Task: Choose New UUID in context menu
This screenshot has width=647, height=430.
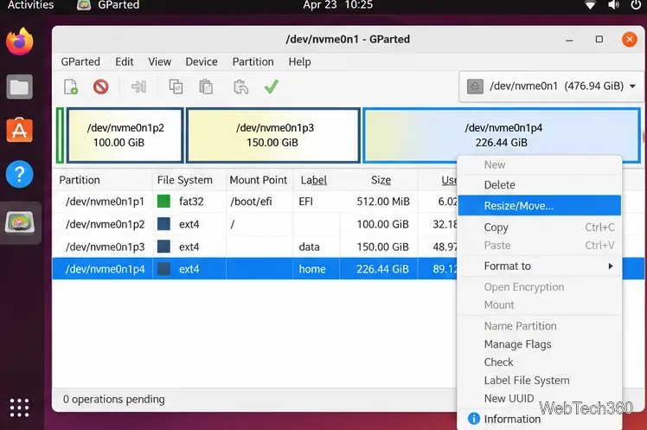Action: coord(539,399)
